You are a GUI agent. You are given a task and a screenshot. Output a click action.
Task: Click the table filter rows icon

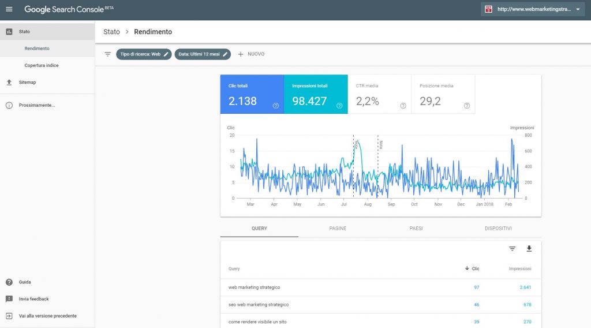tap(512, 249)
